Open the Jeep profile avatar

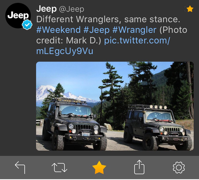pyautogui.click(x=18, y=16)
